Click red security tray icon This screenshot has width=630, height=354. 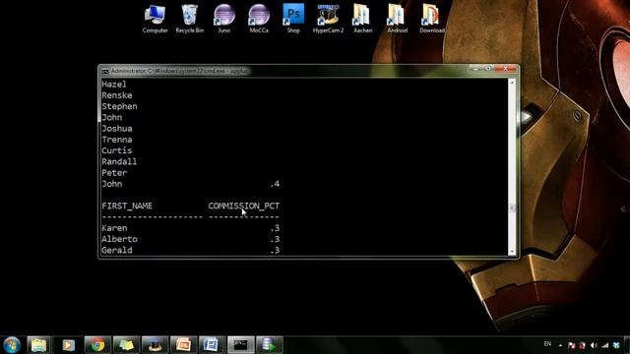pos(582,345)
